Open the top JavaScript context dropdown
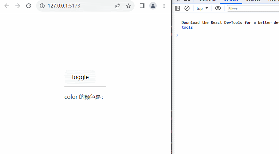 coord(202,9)
